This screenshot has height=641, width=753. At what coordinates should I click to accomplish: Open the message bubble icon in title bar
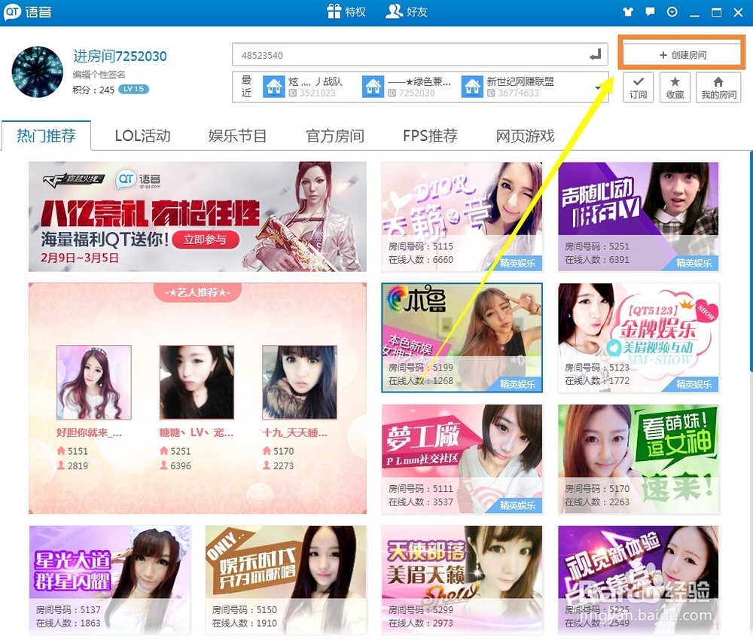click(650, 12)
